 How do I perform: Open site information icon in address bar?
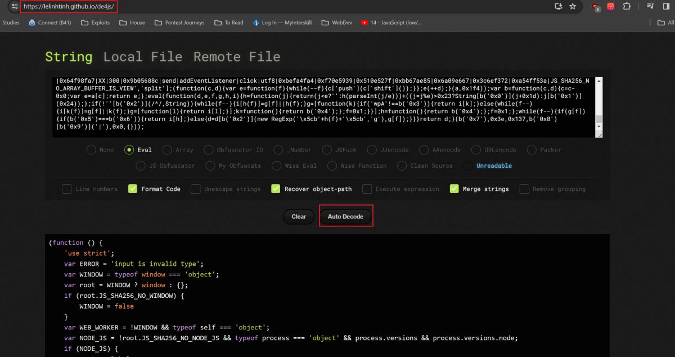(15, 7)
